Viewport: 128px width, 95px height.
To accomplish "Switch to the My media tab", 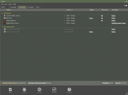I will [30, 7].
